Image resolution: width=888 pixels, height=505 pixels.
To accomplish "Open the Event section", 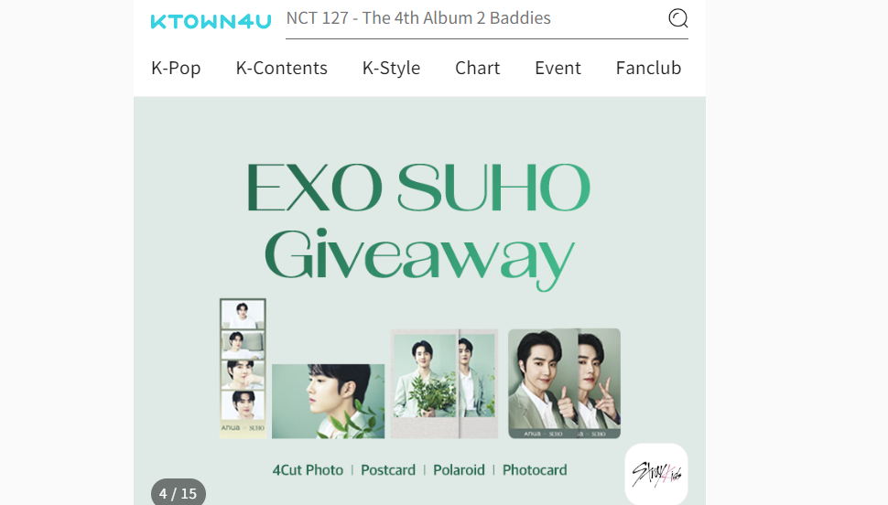I will (558, 68).
